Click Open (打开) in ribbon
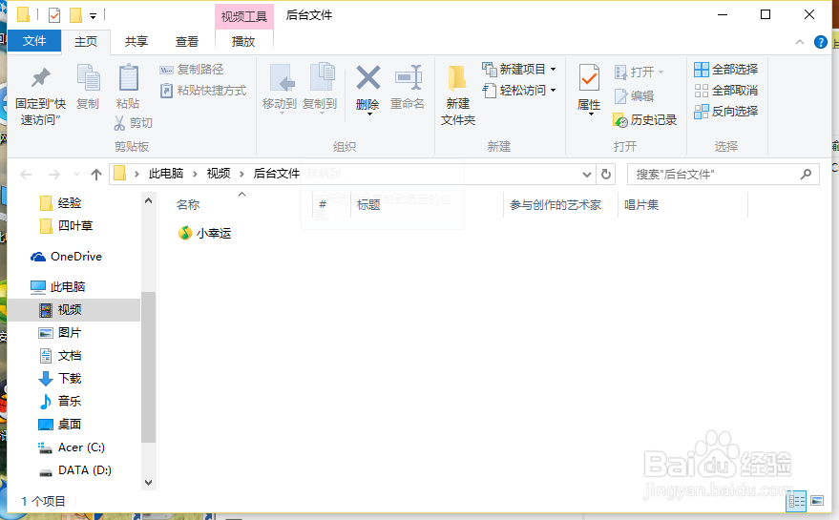839x520 pixels. [639, 73]
